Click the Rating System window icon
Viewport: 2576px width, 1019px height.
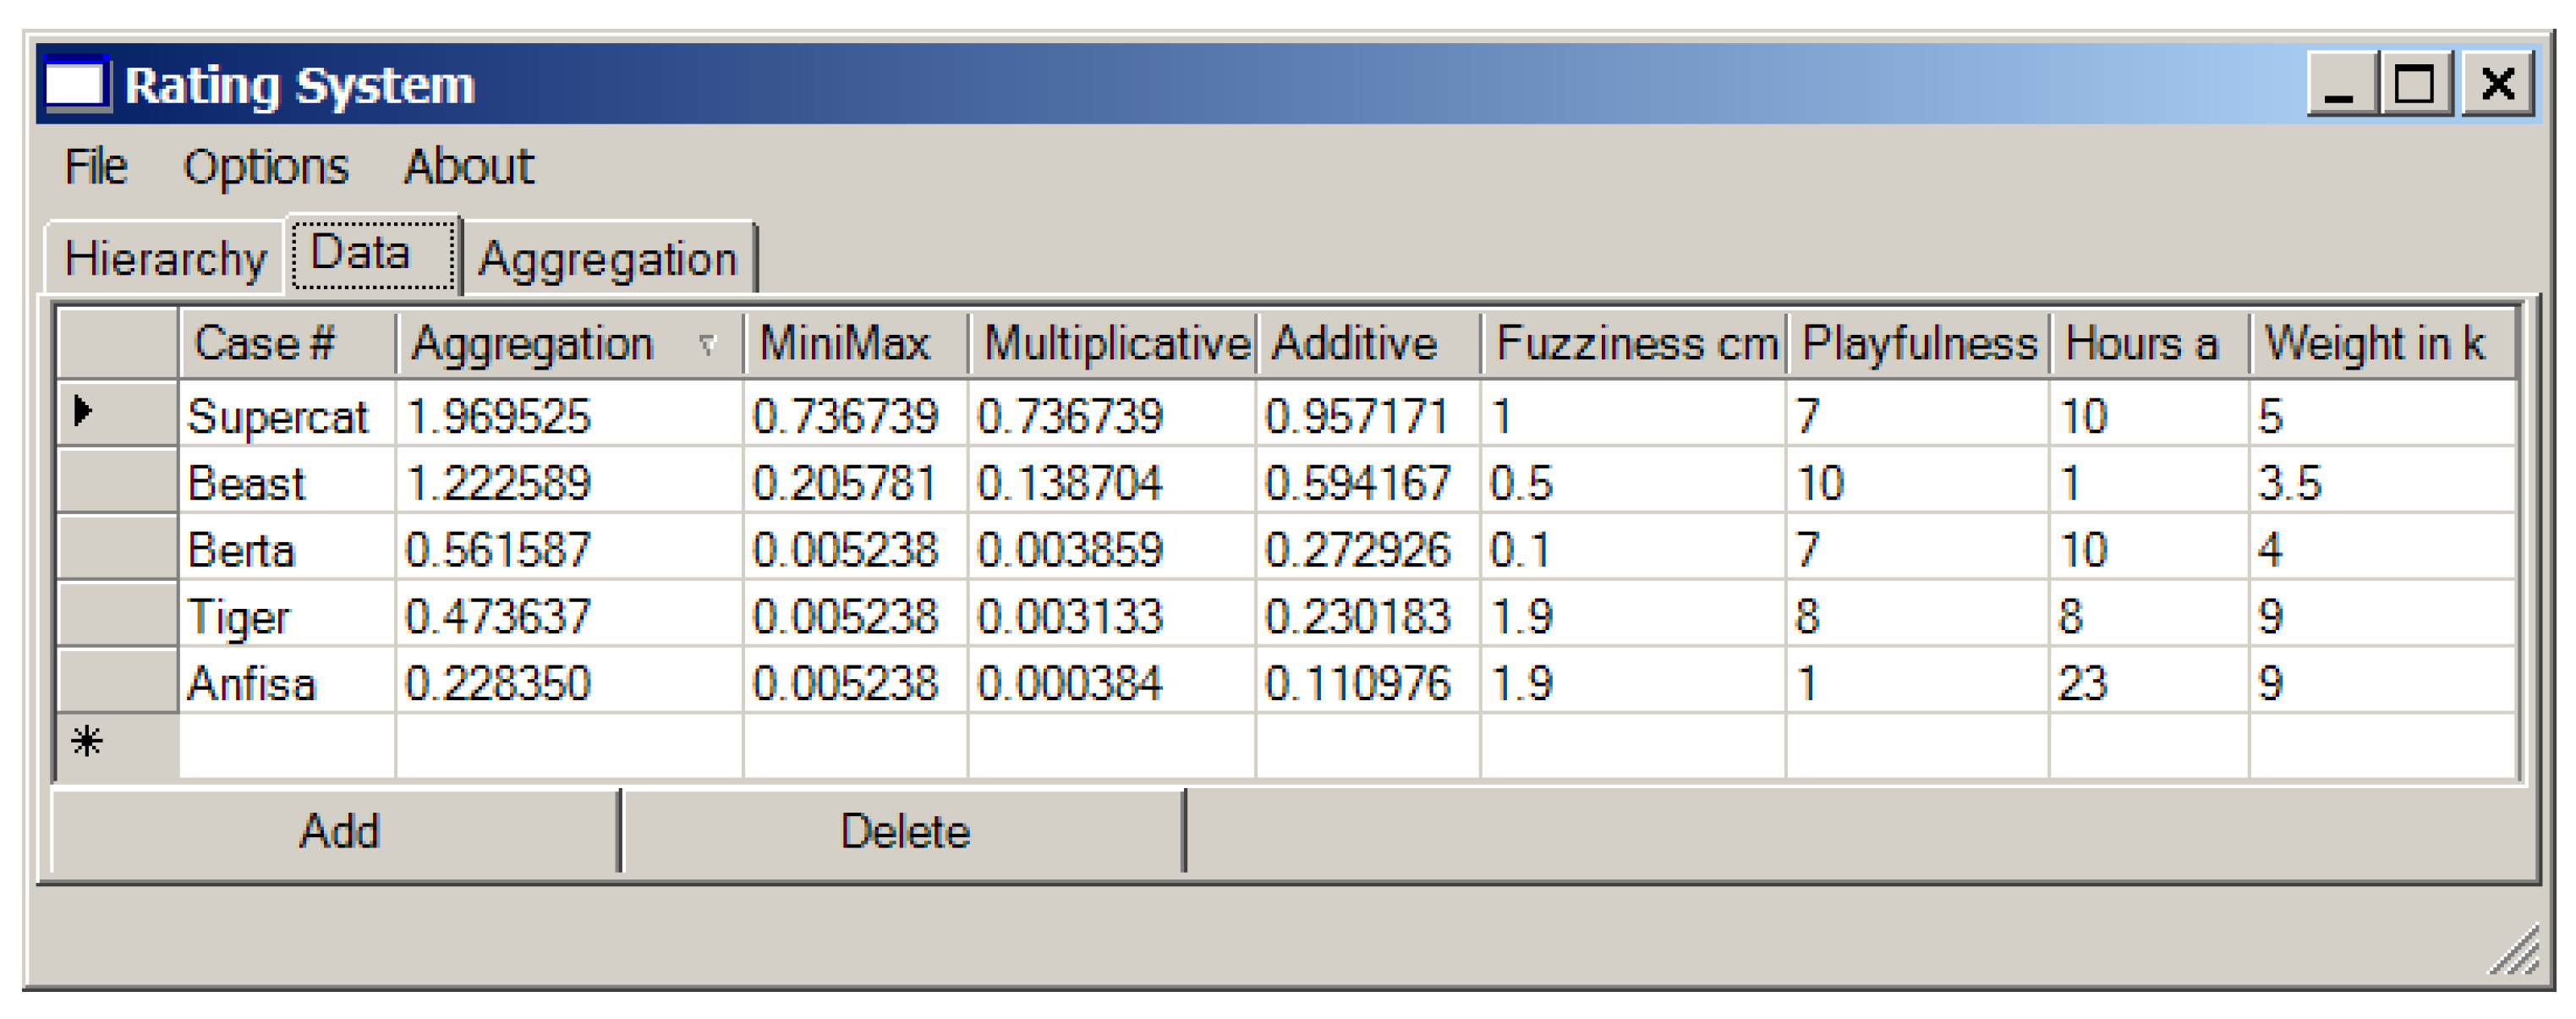(x=75, y=84)
